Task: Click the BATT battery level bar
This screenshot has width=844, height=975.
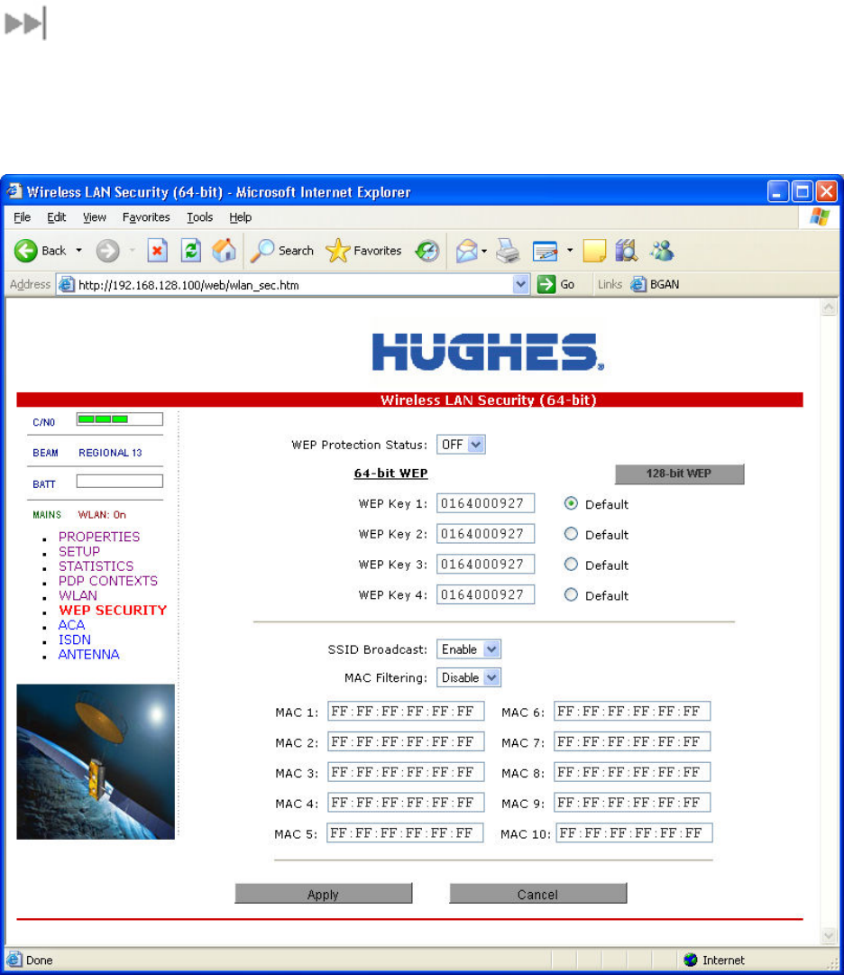Action: point(120,482)
